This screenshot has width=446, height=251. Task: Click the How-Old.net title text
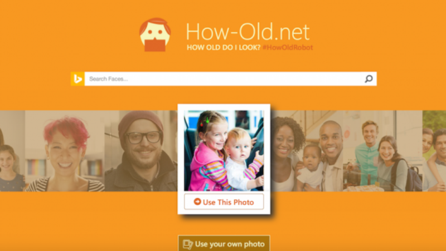pyautogui.click(x=248, y=32)
